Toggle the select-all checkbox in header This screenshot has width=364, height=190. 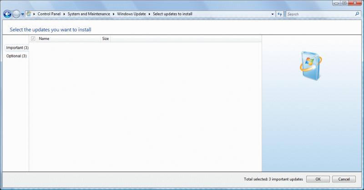[x=33, y=39]
